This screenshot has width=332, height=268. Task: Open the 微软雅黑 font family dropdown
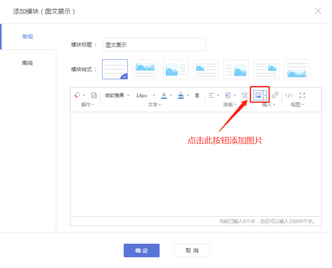coord(117,95)
